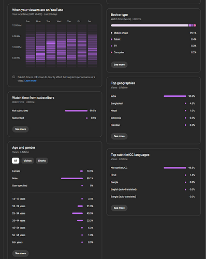The width and height of the screenshot is (206, 259).
Task: Click See more under Top geographies
Action: [119, 136]
